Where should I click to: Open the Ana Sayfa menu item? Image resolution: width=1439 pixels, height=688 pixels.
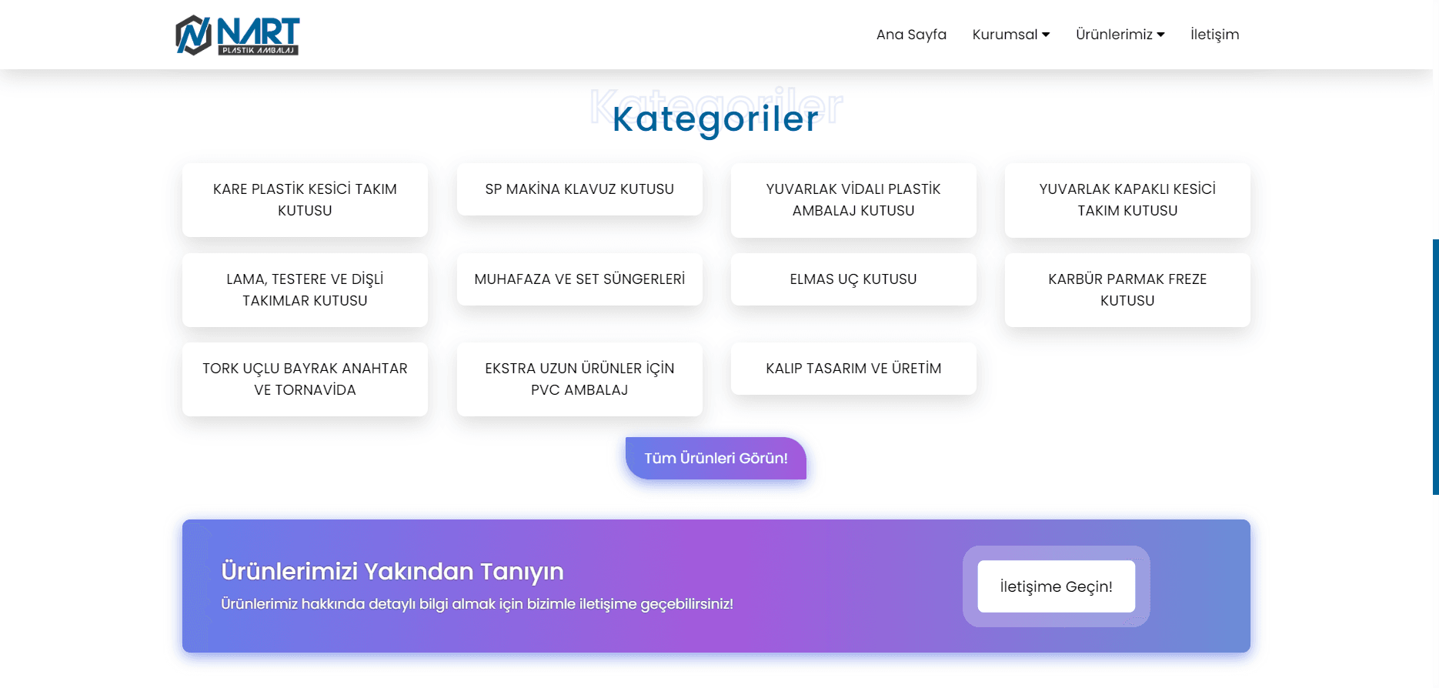[x=911, y=35]
